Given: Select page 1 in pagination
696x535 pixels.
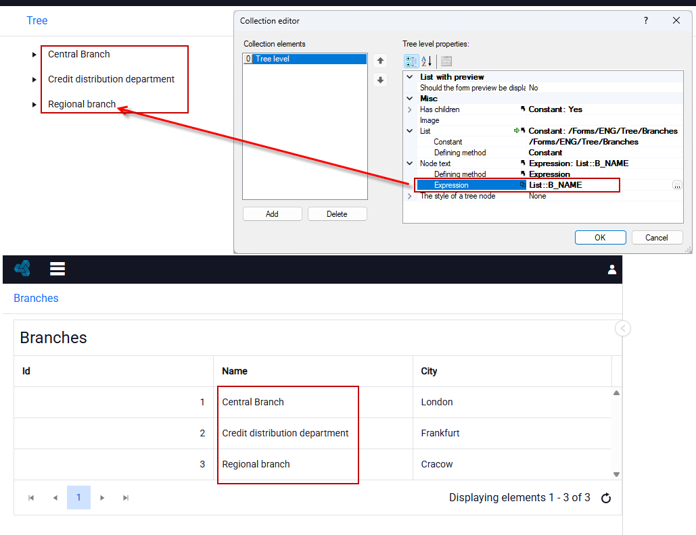Looking at the screenshot, I should (78, 497).
